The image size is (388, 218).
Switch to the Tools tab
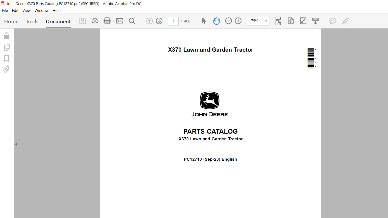pyautogui.click(x=32, y=21)
